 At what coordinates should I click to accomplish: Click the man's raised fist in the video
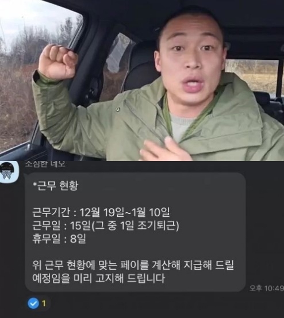(57, 62)
